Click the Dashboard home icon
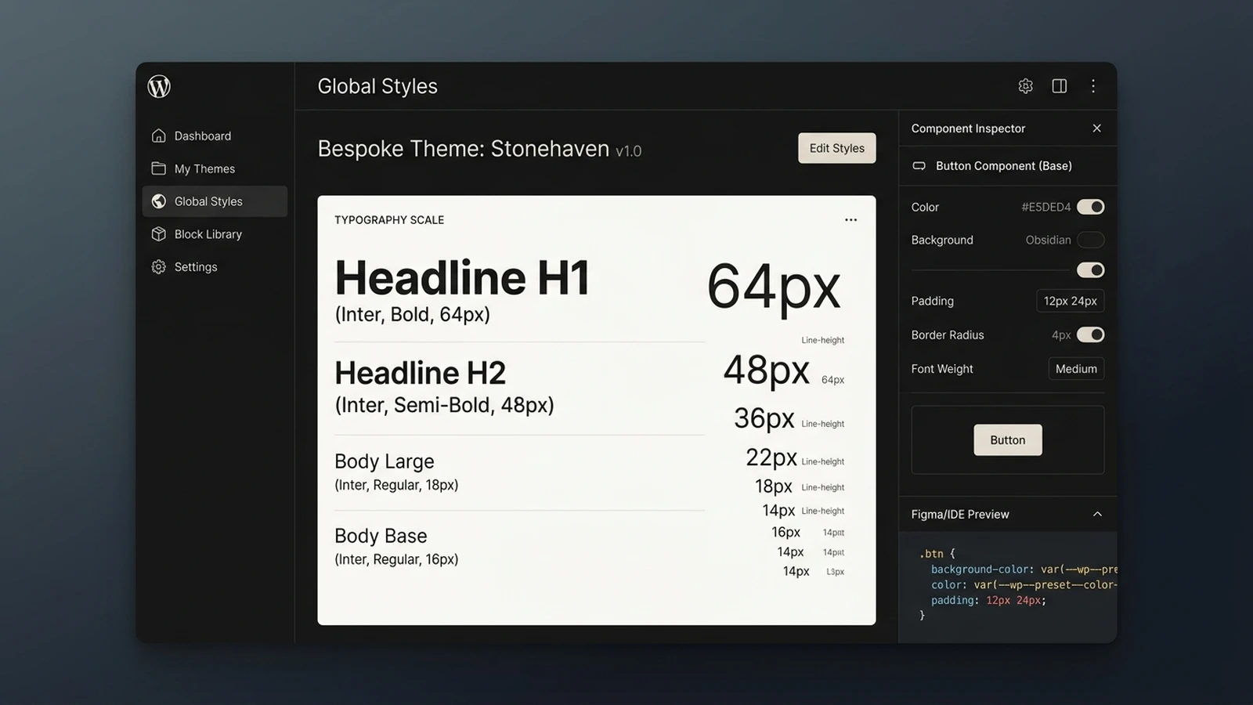 159,136
